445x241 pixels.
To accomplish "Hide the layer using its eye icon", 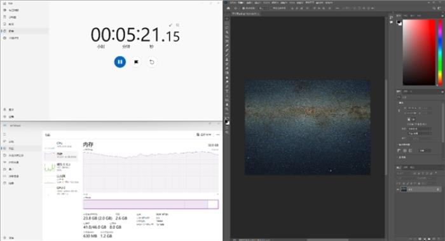I will point(397,189).
